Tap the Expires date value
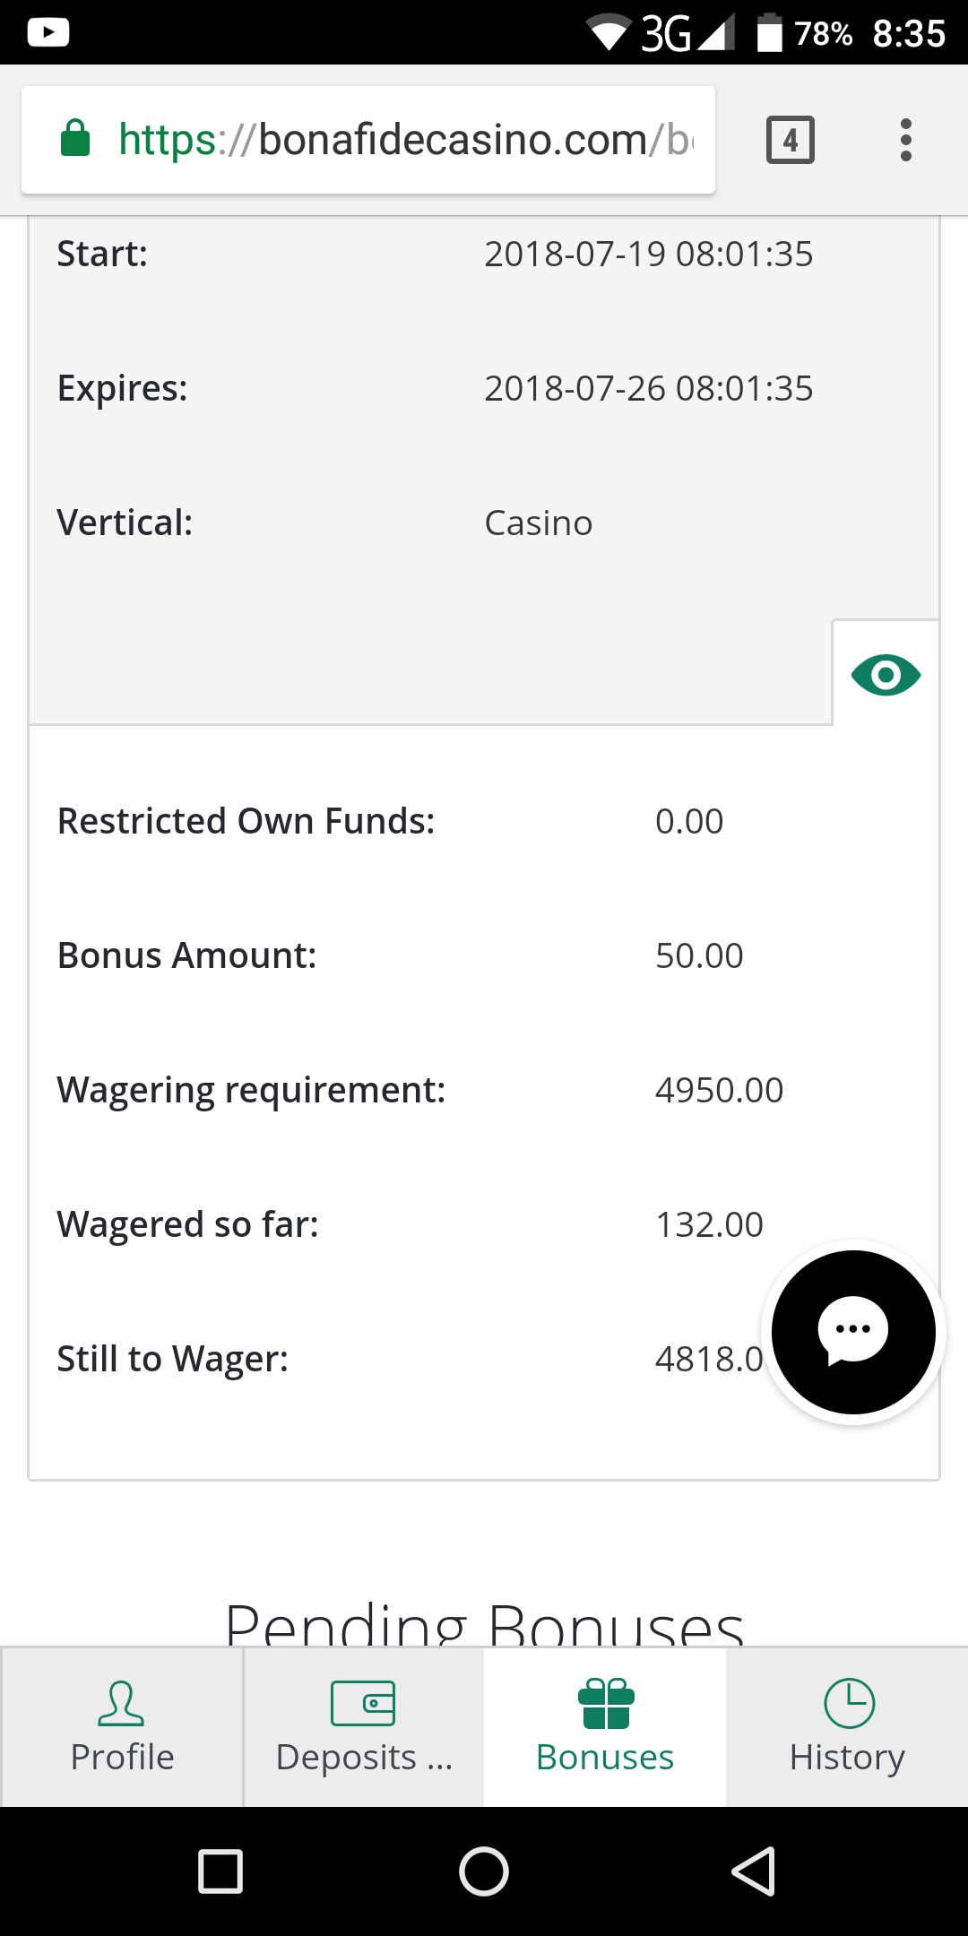 648,388
